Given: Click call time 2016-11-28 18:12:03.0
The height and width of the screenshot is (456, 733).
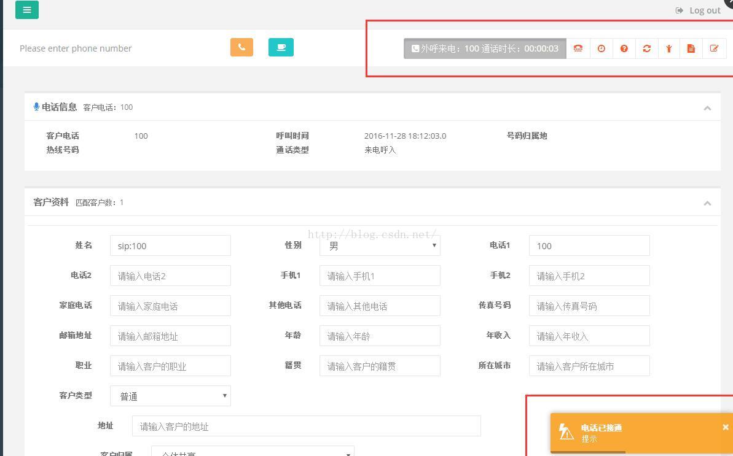Looking at the screenshot, I should pyautogui.click(x=405, y=136).
